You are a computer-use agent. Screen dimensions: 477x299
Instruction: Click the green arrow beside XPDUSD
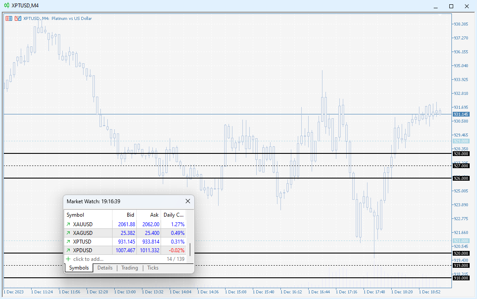pyautogui.click(x=68, y=250)
